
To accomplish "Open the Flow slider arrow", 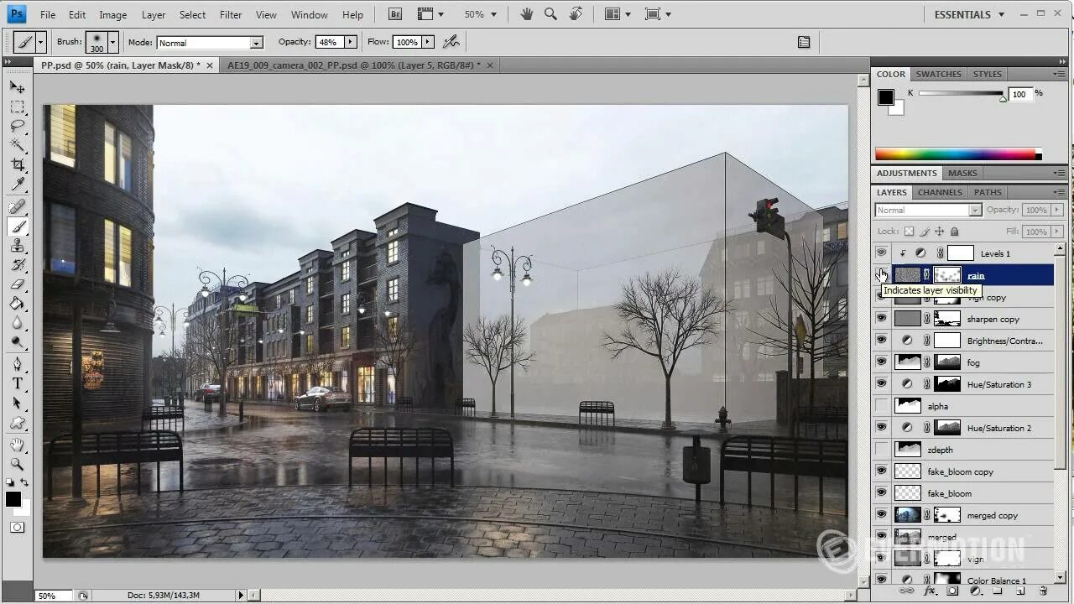I will click(x=427, y=42).
